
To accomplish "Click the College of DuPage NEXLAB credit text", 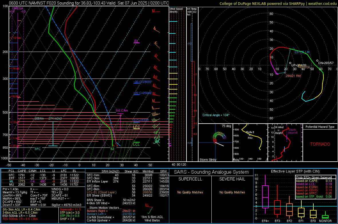I will (x=278, y=4).
